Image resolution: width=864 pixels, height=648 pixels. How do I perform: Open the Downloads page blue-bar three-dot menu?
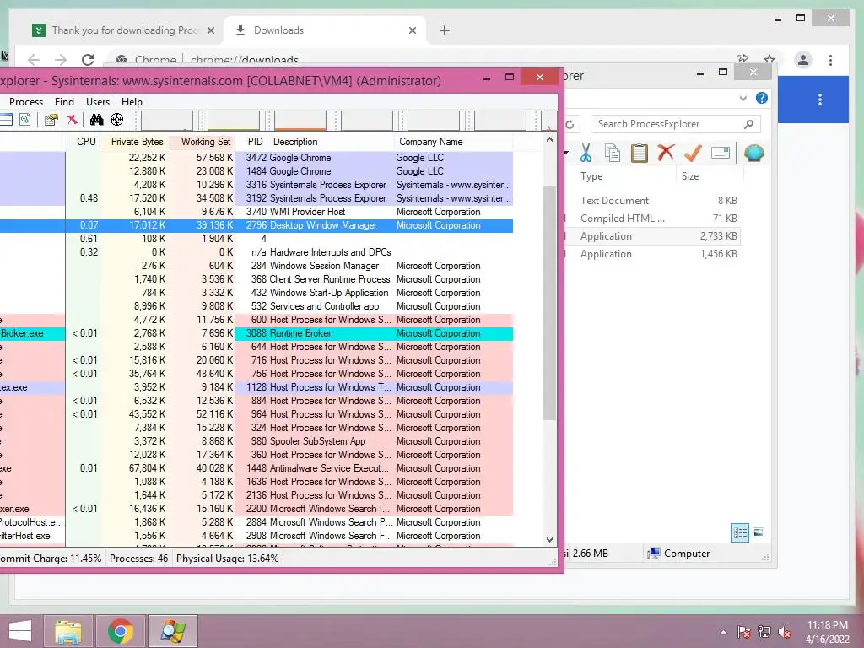pos(820,100)
